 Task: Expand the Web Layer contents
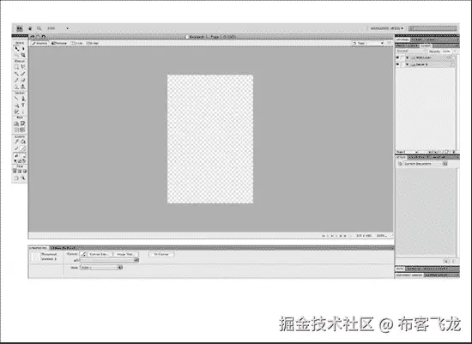click(407, 57)
